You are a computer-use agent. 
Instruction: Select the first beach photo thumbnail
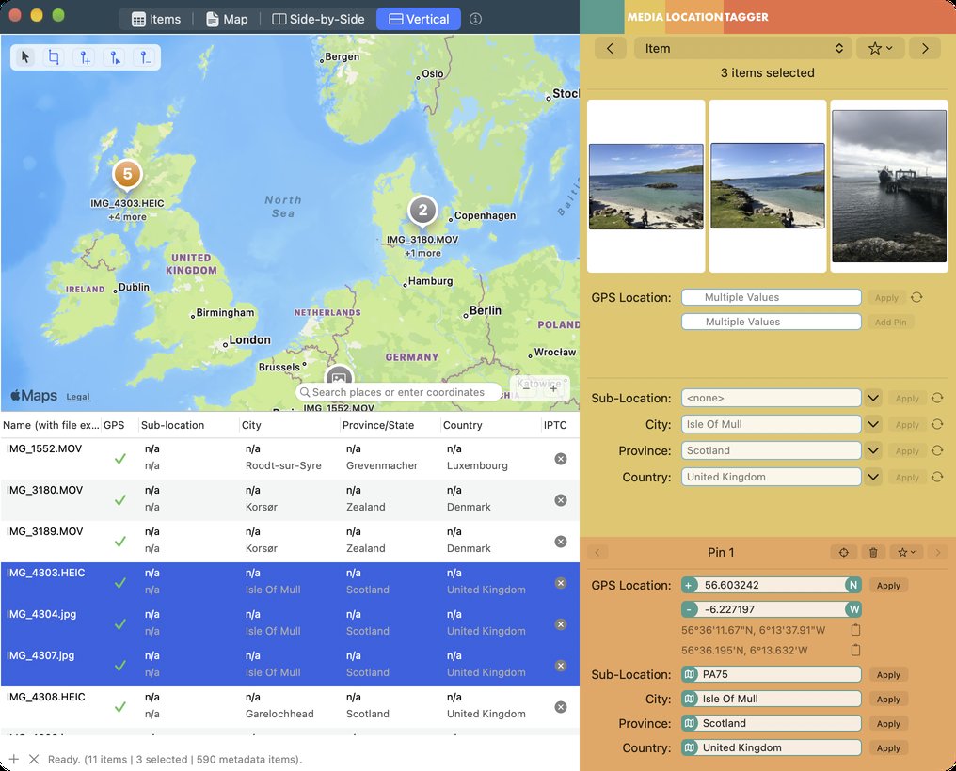[645, 186]
